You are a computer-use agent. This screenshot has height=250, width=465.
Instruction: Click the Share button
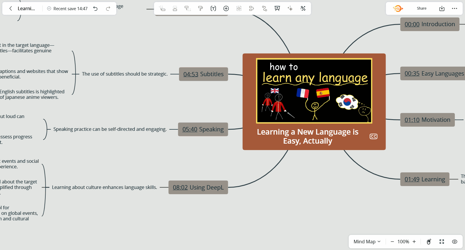click(x=421, y=8)
